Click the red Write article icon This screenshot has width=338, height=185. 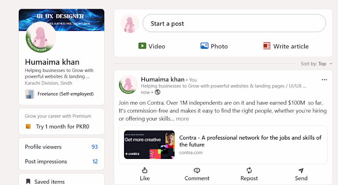coord(267,46)
